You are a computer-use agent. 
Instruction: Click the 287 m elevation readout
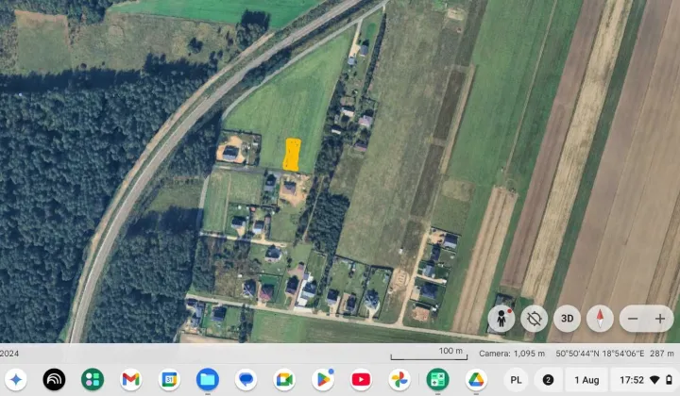(x=662, y=354)
